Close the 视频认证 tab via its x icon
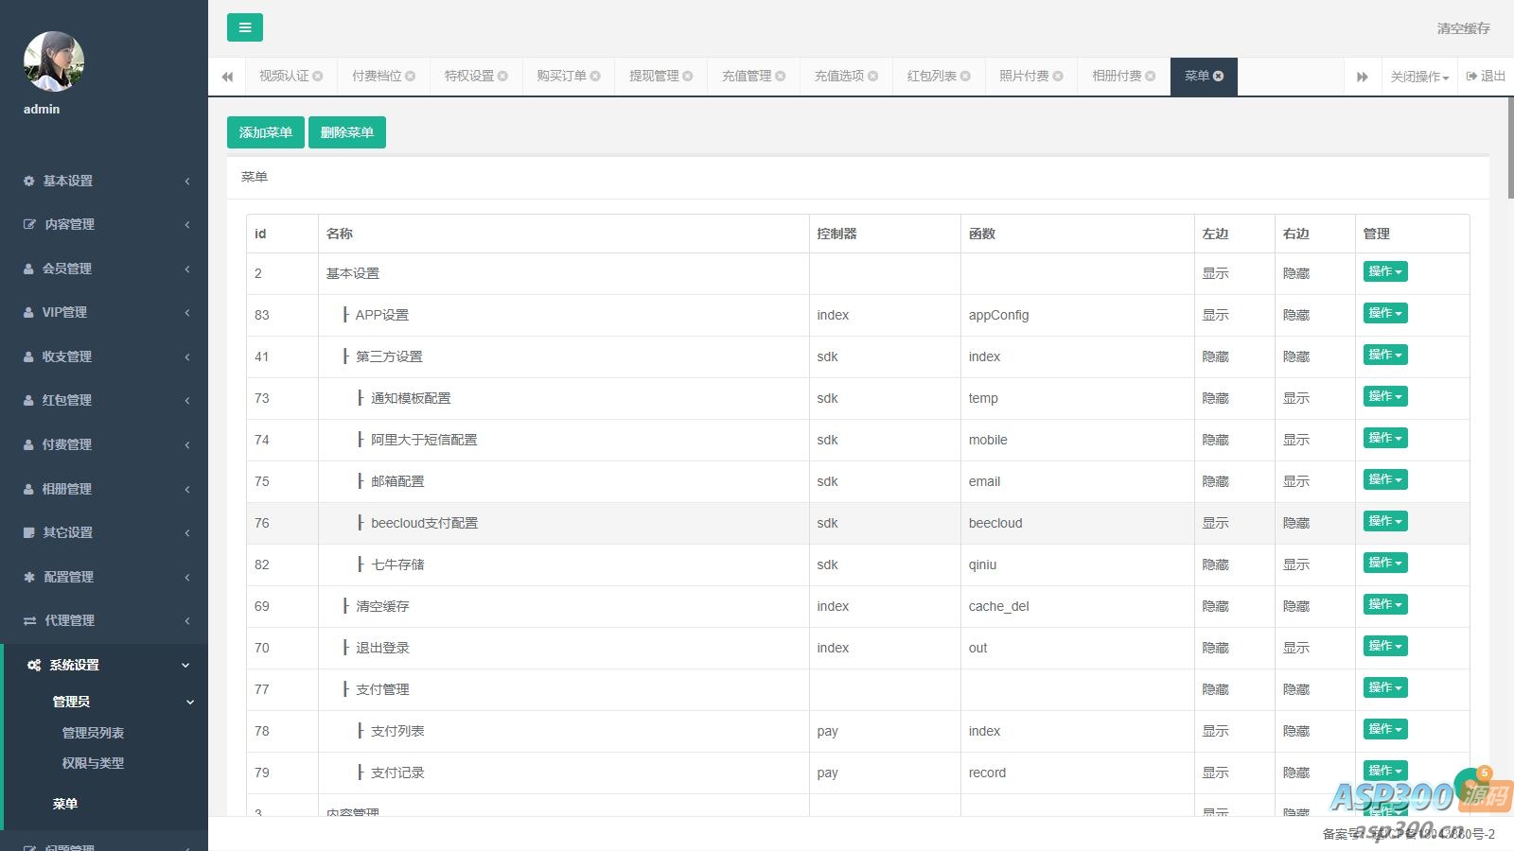The image size is (1514, 851). 318,77
